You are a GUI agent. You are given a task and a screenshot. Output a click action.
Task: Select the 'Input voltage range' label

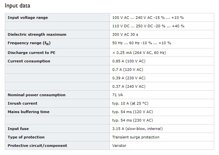point(28,18)
